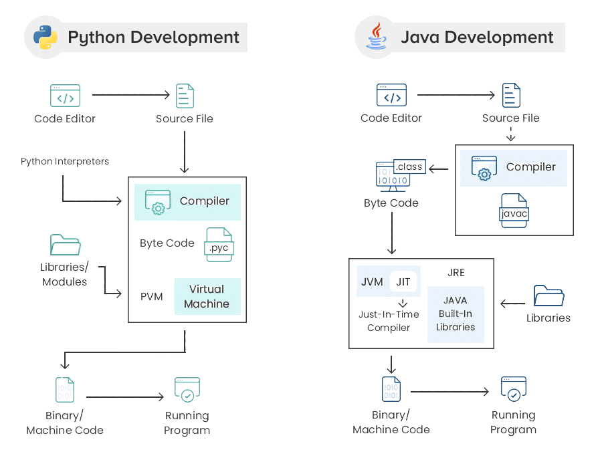Viewport: 602px width, 454px height.
Task: Click Python Code Editor label
Action: 65,119
